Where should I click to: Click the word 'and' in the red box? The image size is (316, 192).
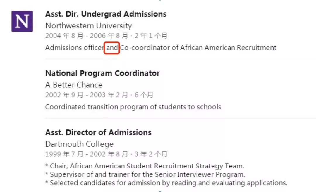[112, 48]
